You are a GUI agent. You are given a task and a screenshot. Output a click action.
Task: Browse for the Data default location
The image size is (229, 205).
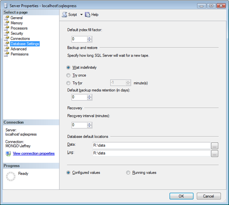click(x=215, y=146)
